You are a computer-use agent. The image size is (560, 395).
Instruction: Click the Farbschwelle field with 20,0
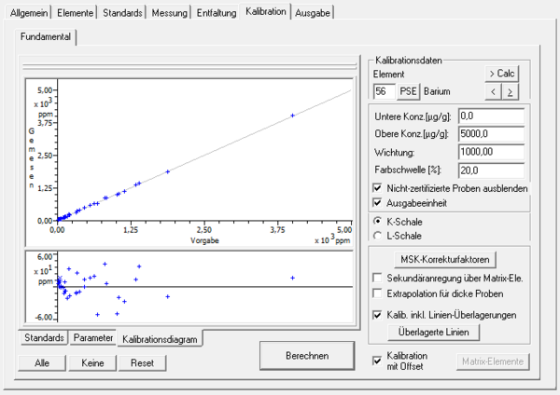[x=491, y=170]
